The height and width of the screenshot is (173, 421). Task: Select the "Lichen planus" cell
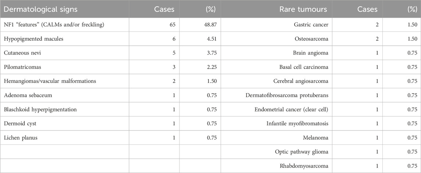(21, 138)
